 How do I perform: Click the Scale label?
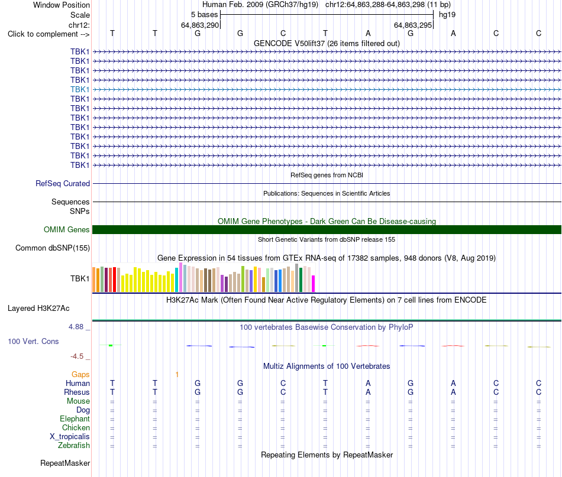80,15
